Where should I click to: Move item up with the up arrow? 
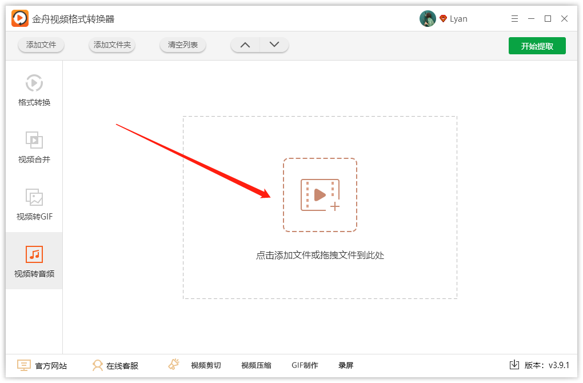pyautogui.click(x=245, y=45)
